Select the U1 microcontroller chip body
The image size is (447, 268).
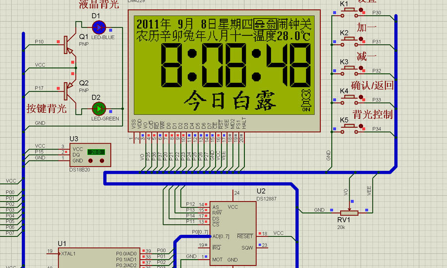click(x=99, y=258)
